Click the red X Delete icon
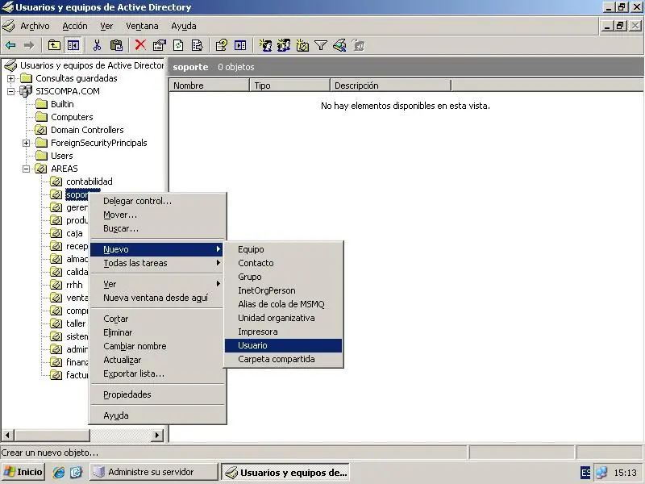This screenshot has height=484, width=645. 140,45
